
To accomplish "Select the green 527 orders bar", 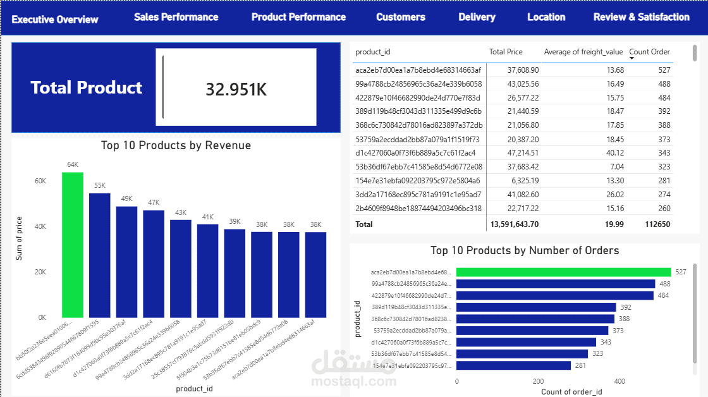I will point(563,272).
